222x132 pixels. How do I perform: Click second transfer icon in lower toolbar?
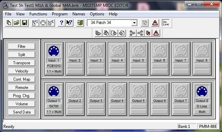click(106, 33)
